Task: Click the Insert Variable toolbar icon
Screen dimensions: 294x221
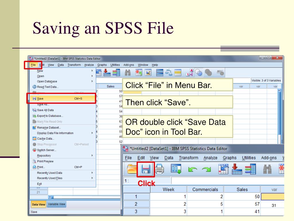Action: pos(148,73)
